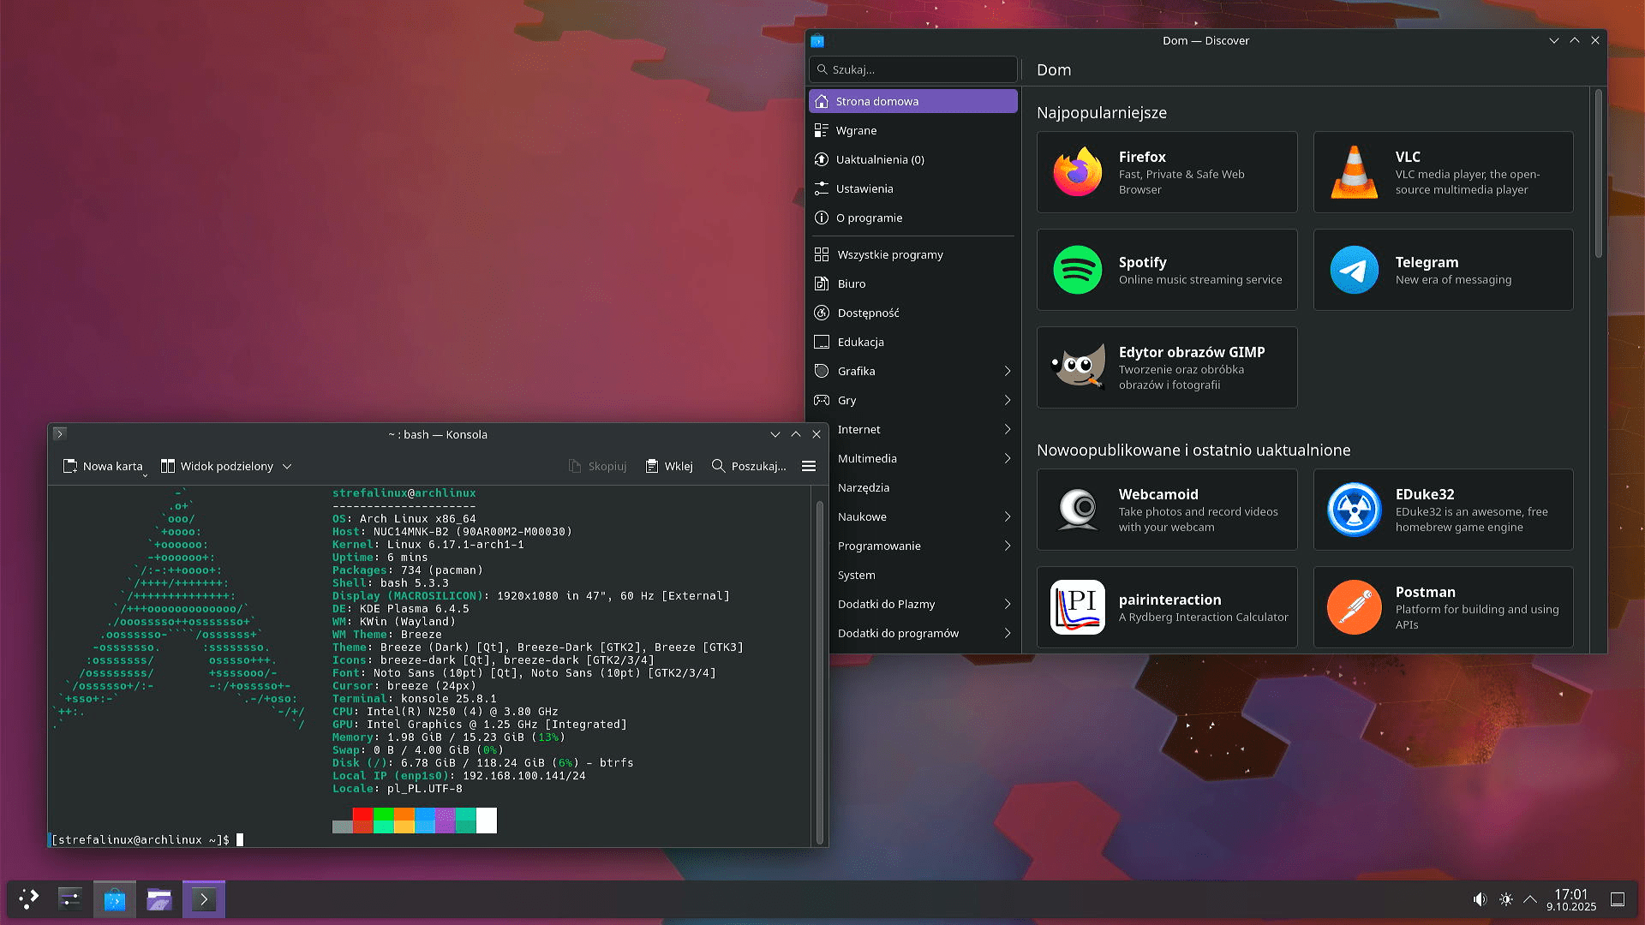Click the VLC cone icon
This screenshot has height=925, width=1645.
pyautogui.click(x=1354, y=172)
